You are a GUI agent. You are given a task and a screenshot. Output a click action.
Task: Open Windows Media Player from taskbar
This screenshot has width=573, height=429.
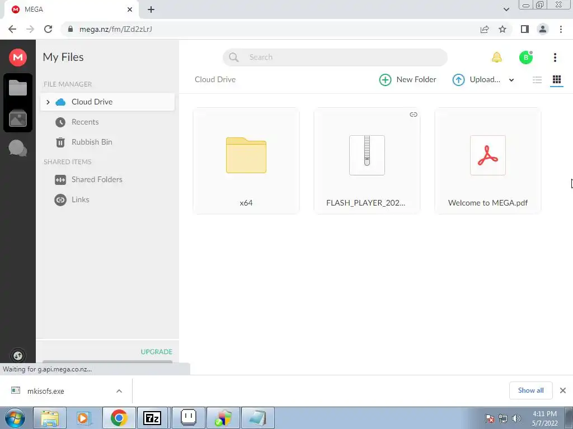[84, 418]
